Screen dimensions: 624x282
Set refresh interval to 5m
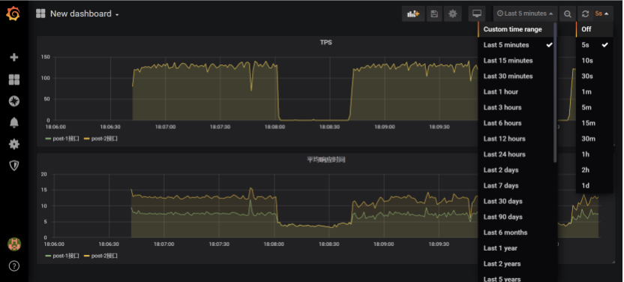[595, 107]
